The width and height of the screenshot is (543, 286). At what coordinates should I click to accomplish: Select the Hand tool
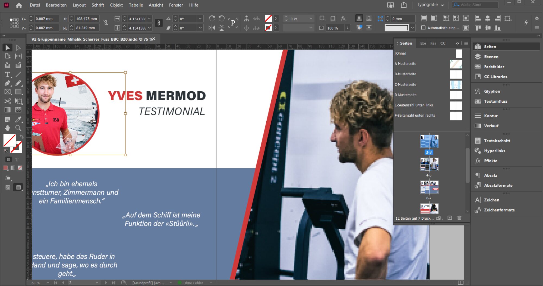click(x=8, y=128)
